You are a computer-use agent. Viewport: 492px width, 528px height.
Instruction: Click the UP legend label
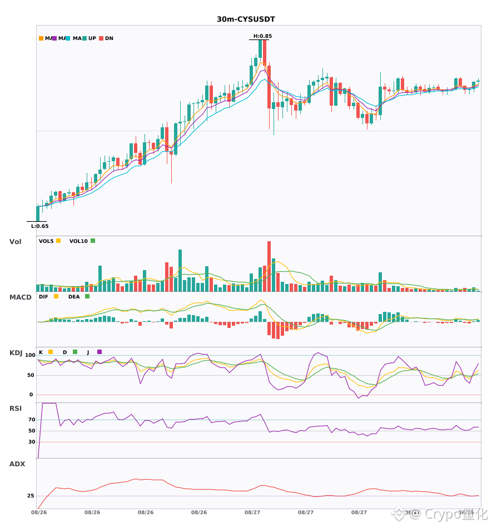[x=92, y=38]
